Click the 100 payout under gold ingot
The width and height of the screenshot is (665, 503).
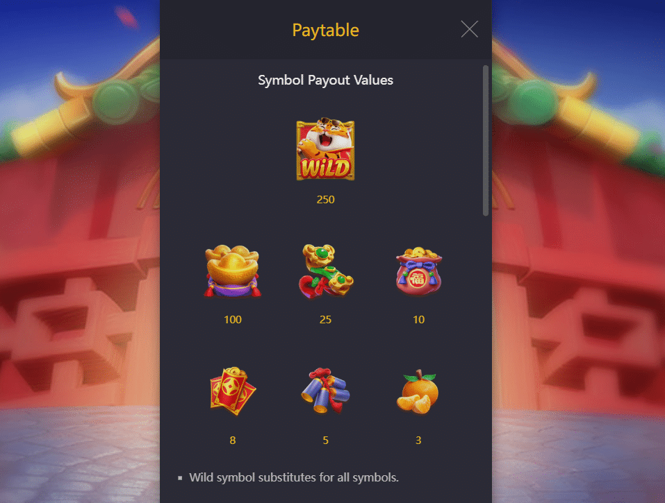[232, 319]
